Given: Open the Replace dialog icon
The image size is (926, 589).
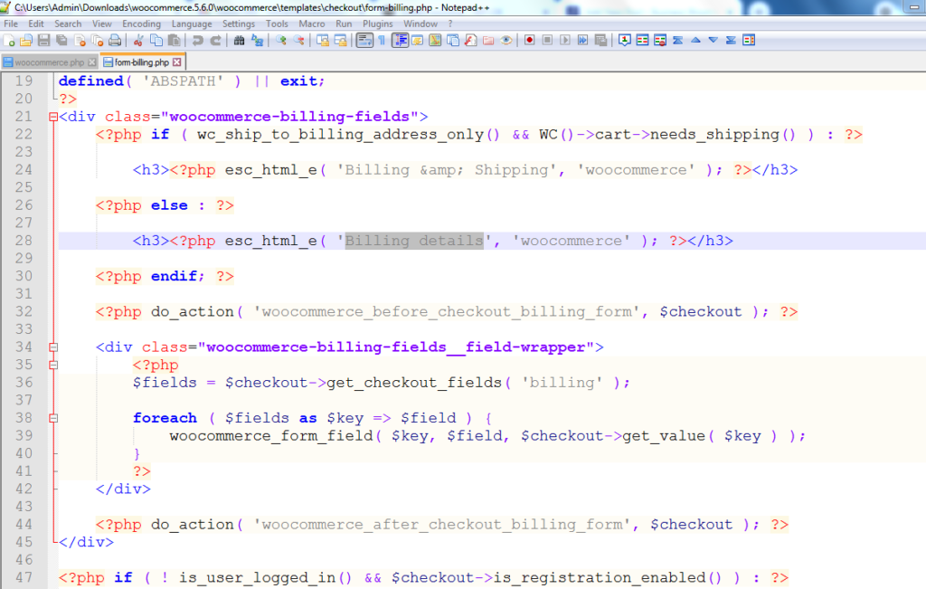Looking at the screenshot, I should pyautogui.click(x=257, y=40).
